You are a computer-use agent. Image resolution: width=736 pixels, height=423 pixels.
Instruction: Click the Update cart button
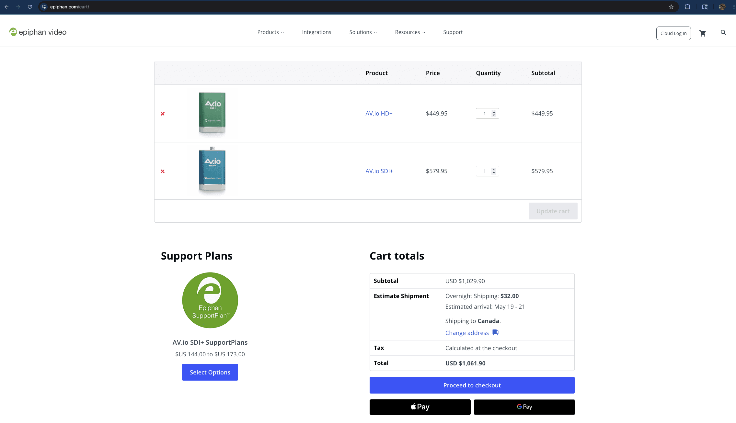coord(553,211)
